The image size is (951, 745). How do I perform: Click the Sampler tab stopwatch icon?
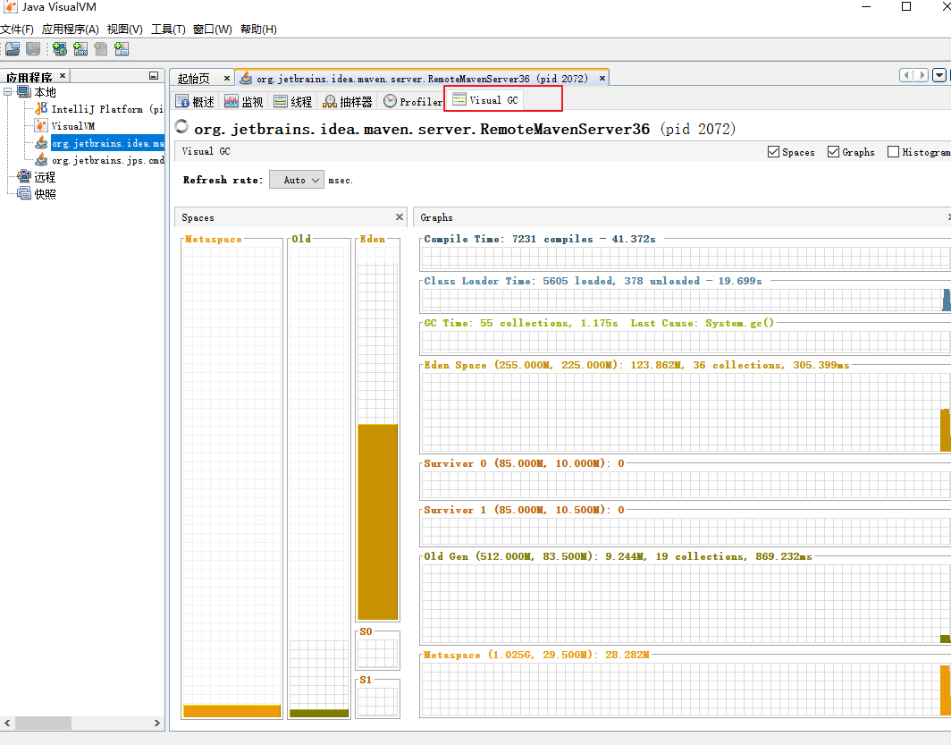(x=329, y=101)
